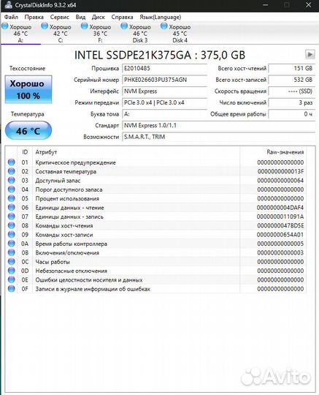Click status icon for attribute 0F row
The width and height of the screenshot is (319, 395).
(11, 289)
